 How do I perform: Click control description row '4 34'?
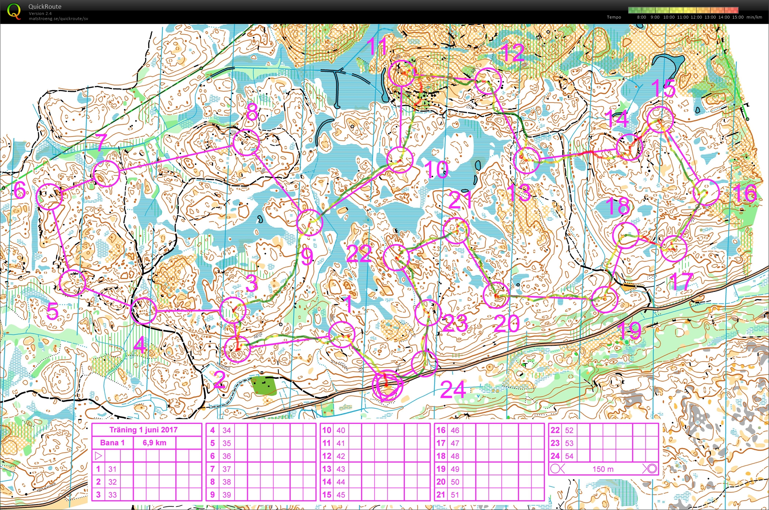pyautogui.click(x=261, y=430)
